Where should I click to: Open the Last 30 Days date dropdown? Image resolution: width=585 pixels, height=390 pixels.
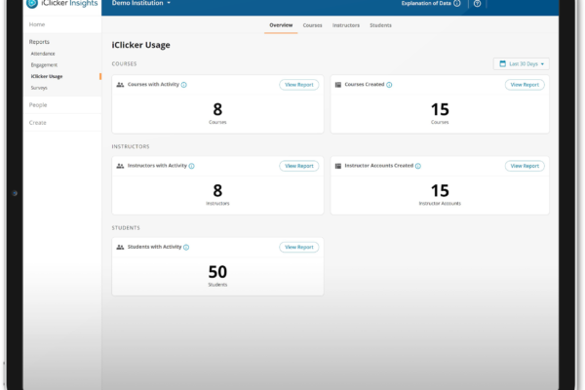pos(522,63)
